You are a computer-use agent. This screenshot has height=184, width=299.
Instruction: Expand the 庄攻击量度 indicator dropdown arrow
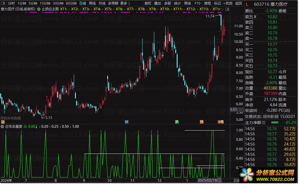(x=3, y=127)
